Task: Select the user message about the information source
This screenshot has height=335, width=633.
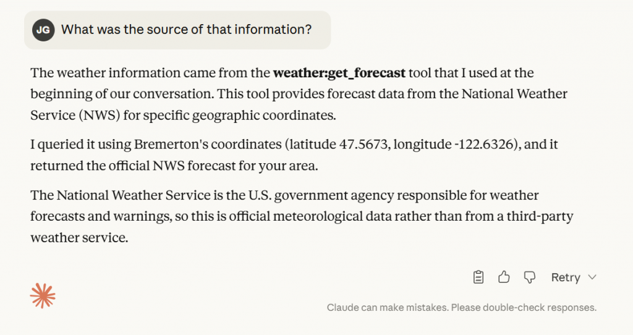Action: click(186, 30)
